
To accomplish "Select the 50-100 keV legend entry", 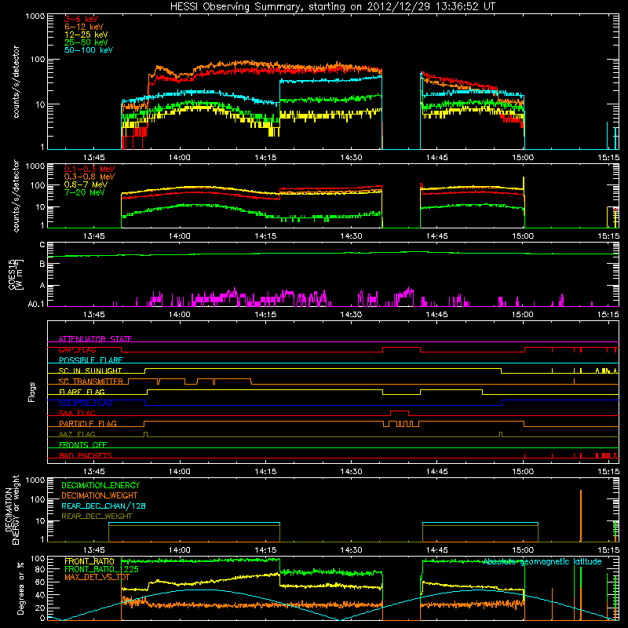I will point(89,50).
